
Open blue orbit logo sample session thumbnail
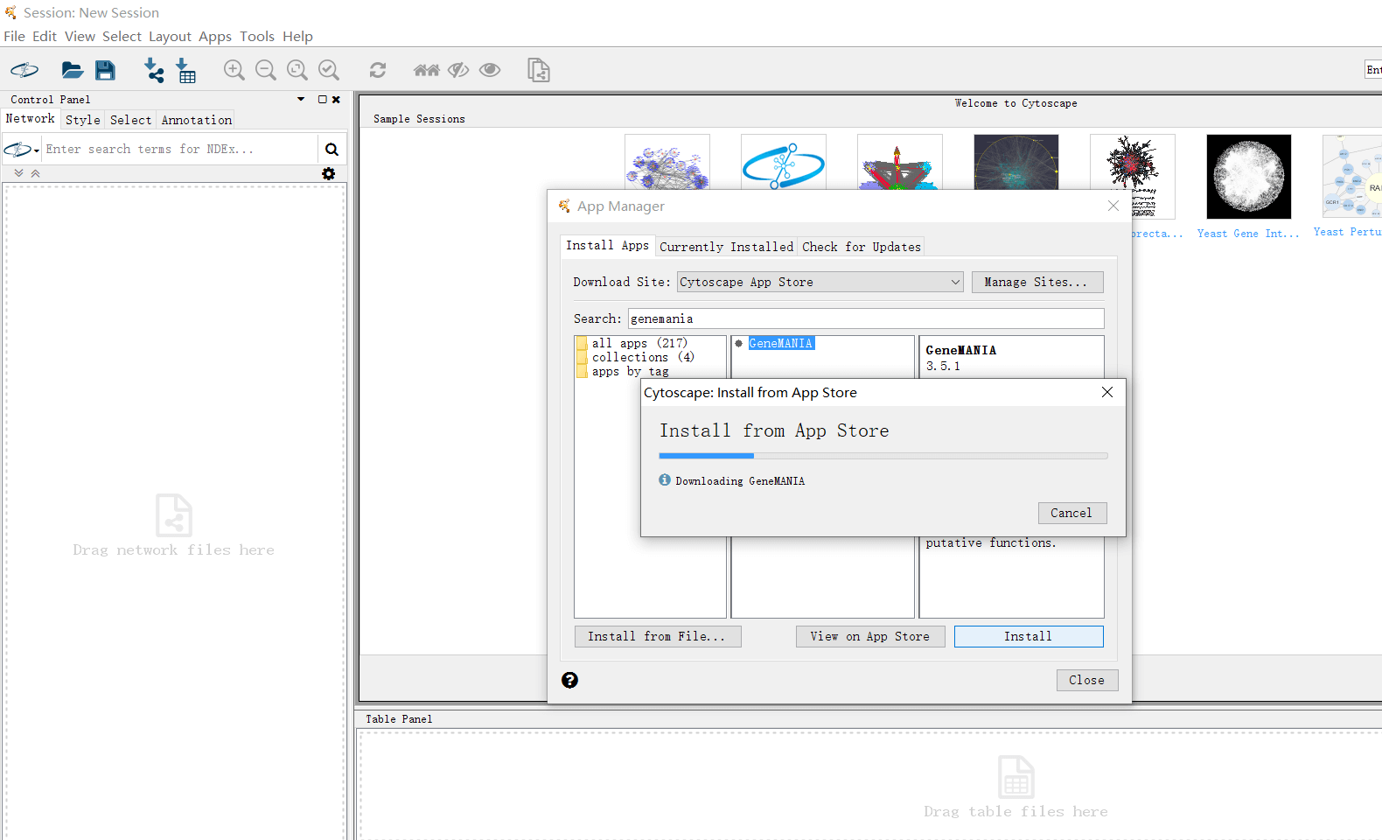(784, 163)
